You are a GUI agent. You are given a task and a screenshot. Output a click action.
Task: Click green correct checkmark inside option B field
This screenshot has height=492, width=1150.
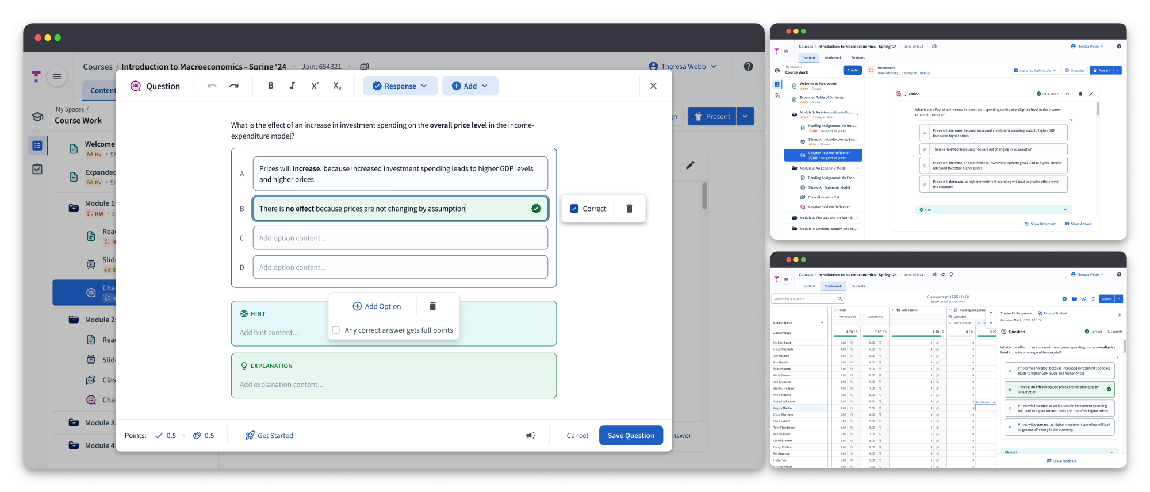tap(536, 209)
